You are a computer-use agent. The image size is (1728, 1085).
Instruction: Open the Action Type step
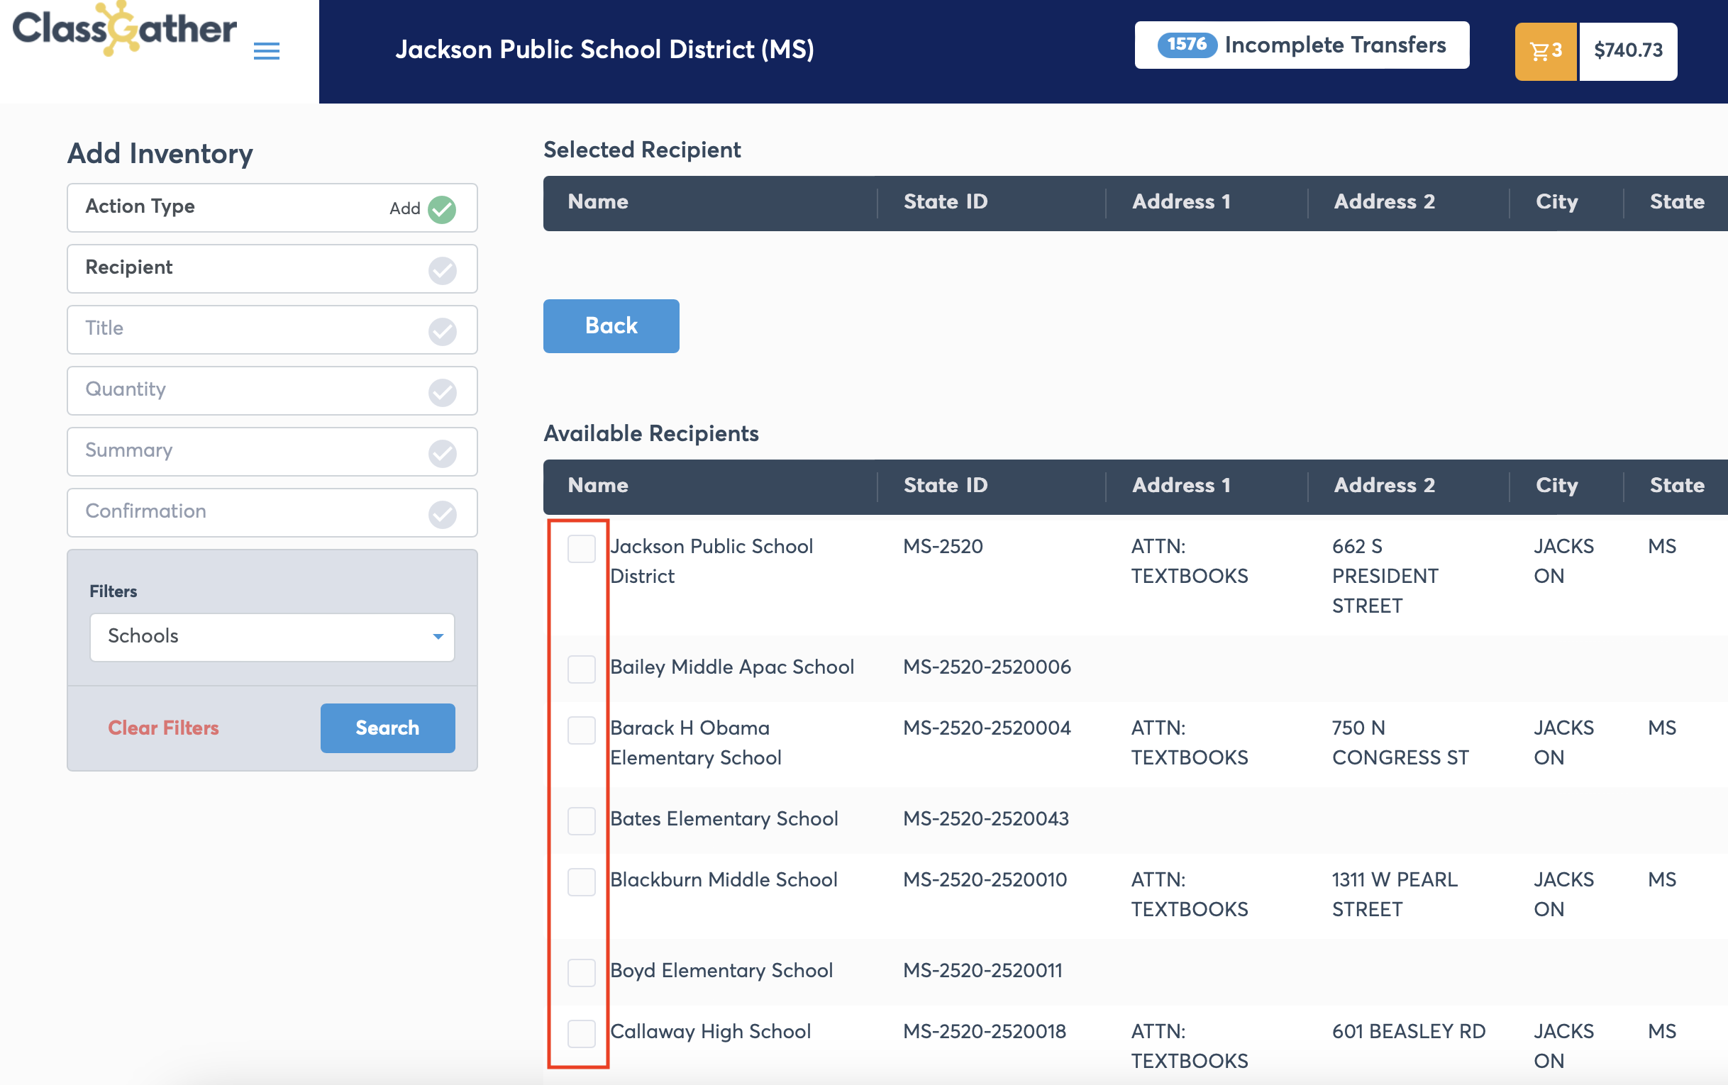(272, 207)
